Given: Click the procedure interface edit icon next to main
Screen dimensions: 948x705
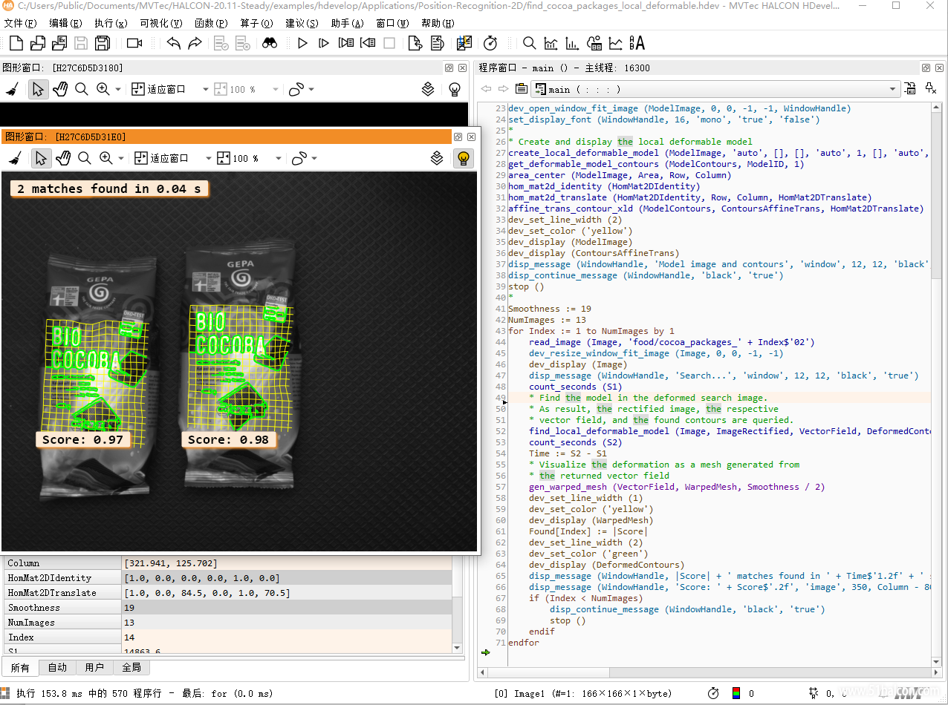Looking at the screenshot, I should tap(911, 89).
